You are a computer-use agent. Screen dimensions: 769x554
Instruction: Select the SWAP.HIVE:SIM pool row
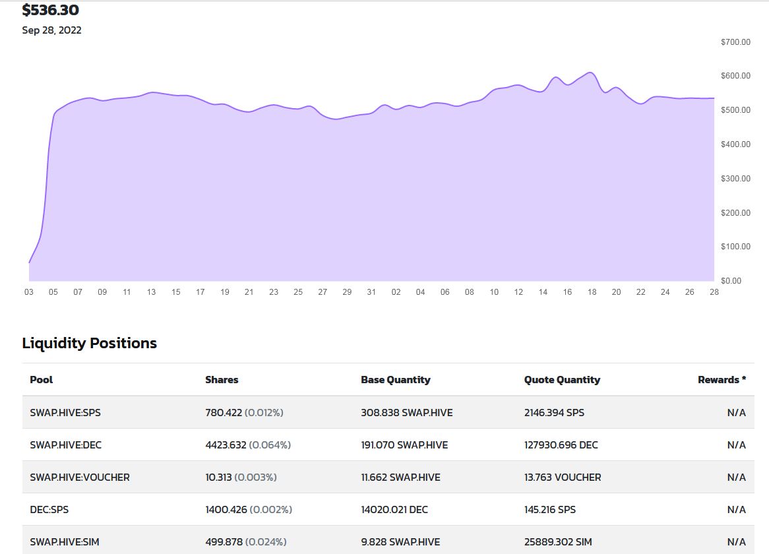click(x=65, y=542)
